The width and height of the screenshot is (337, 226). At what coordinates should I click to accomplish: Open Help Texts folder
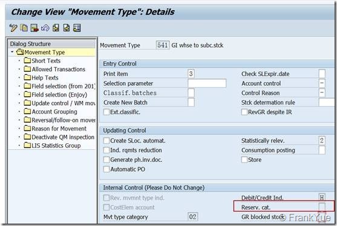(x=41, y=78)
